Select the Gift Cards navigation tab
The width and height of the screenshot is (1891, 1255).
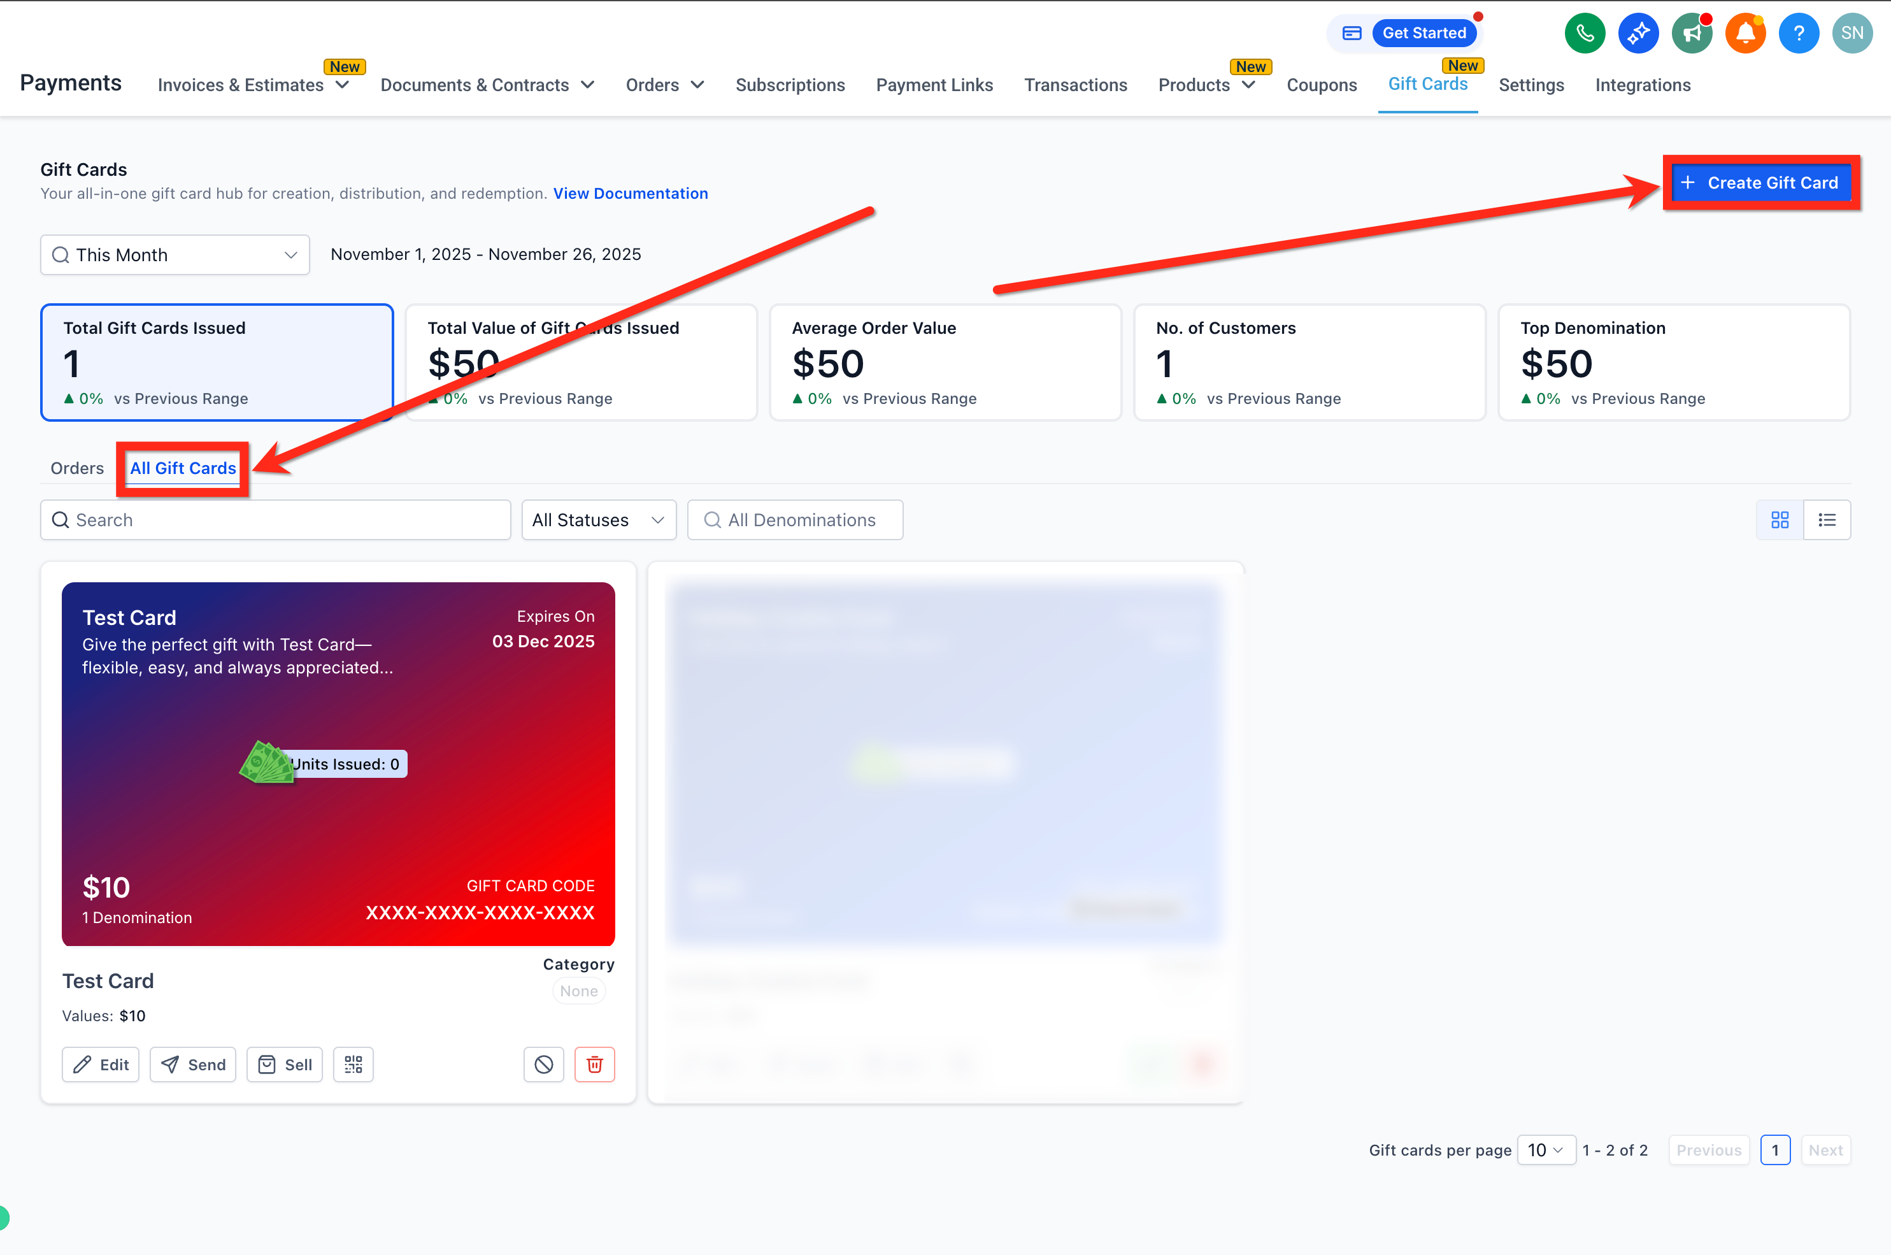(1428, 84)
